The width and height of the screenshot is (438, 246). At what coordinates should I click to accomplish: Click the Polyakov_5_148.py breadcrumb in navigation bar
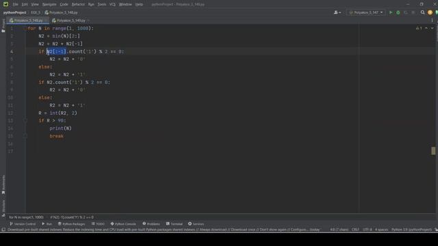click(x=61, y=12)
